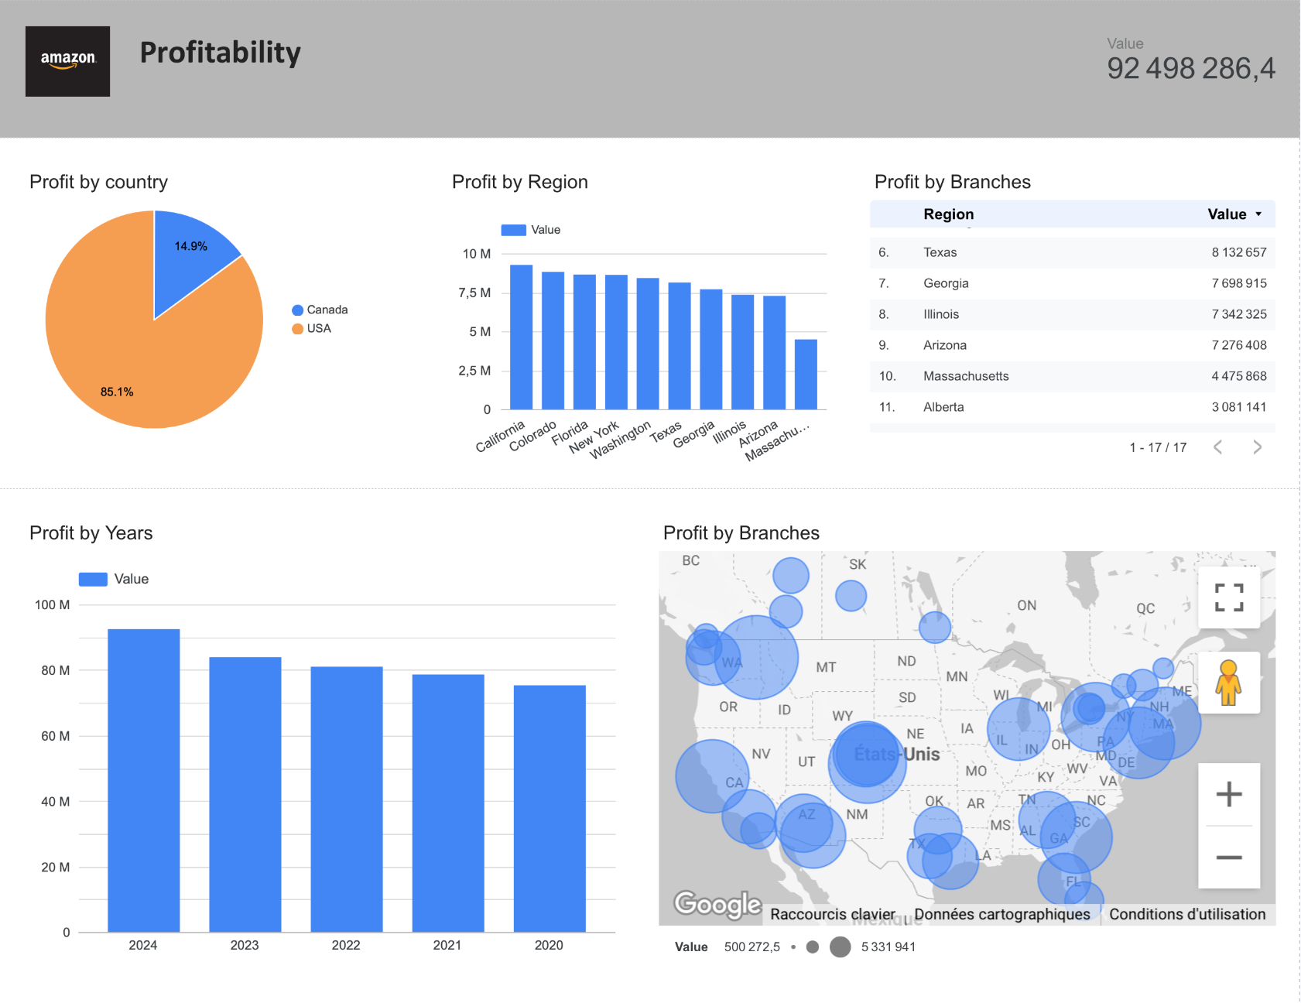Viewport: 1301px width, 1003px height.
Task: Click the next page arrow under Profit by Branches
Action: tap(1258, 447)
